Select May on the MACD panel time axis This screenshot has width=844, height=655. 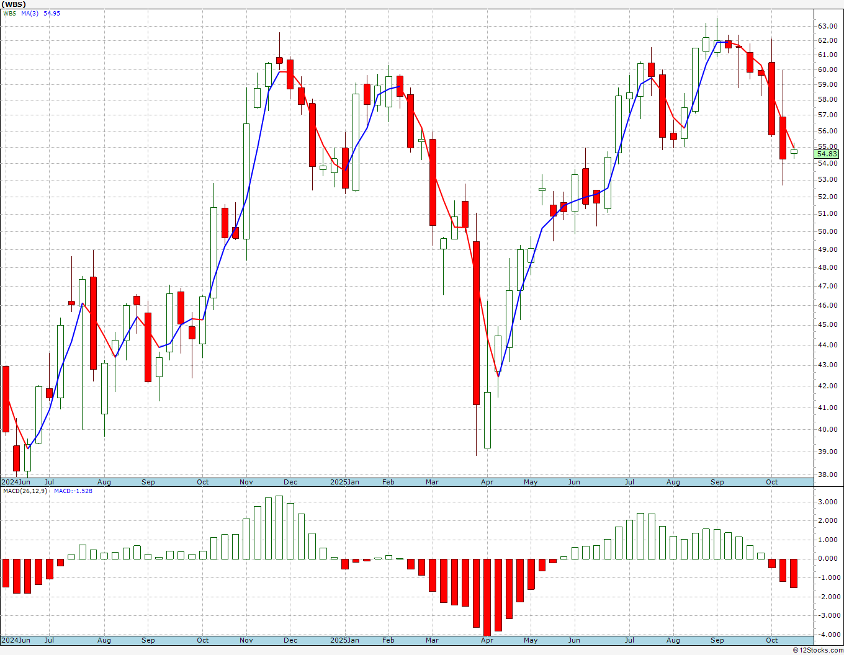[531, 640]
